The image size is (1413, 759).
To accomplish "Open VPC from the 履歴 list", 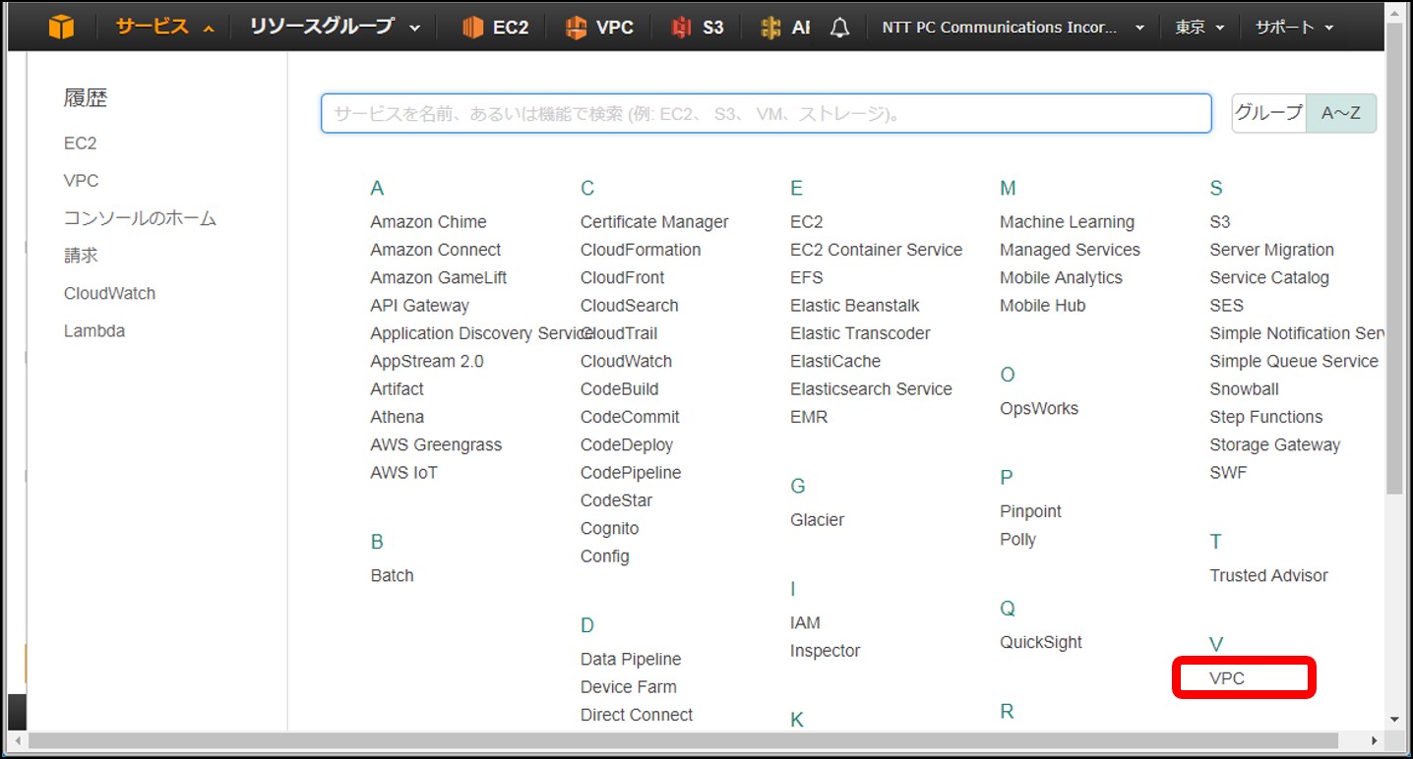I will (82, 181).
